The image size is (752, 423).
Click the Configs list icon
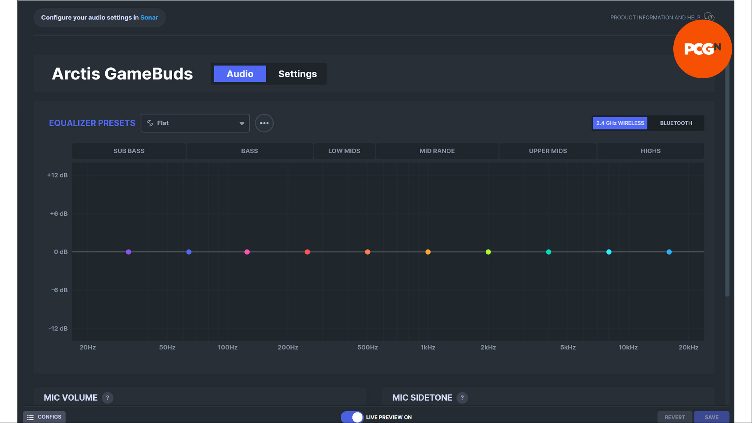(x=31, y=417)
